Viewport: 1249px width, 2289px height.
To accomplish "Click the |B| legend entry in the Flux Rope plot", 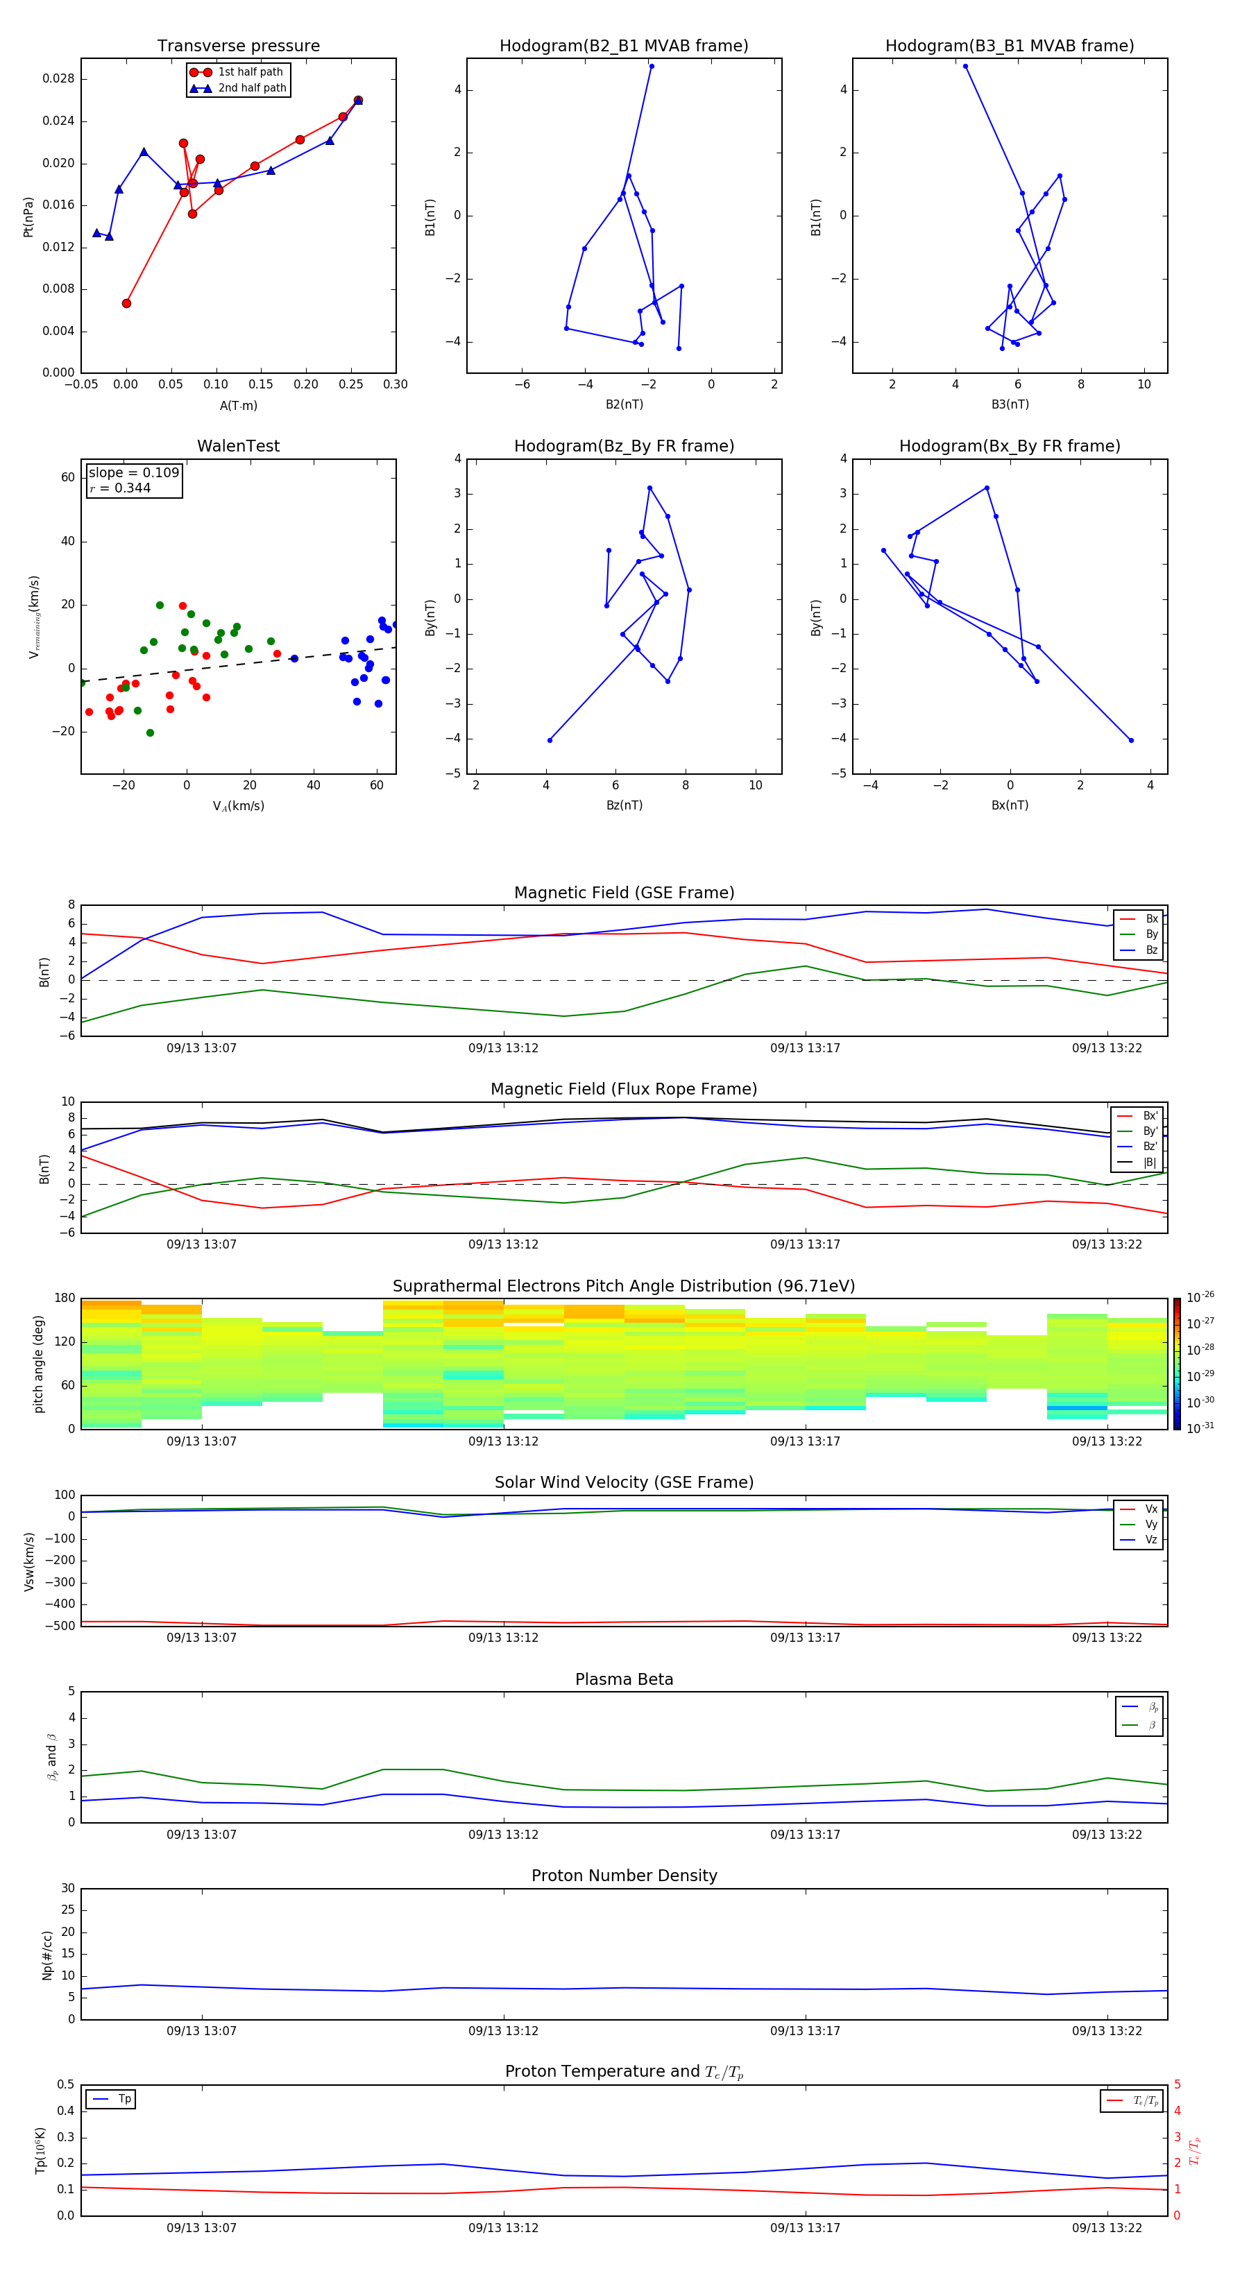I will coord(1137,1163).
